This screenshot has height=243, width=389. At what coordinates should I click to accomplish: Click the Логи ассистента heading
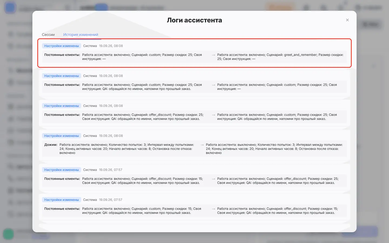pyautogui.click(x=194, y=20)
